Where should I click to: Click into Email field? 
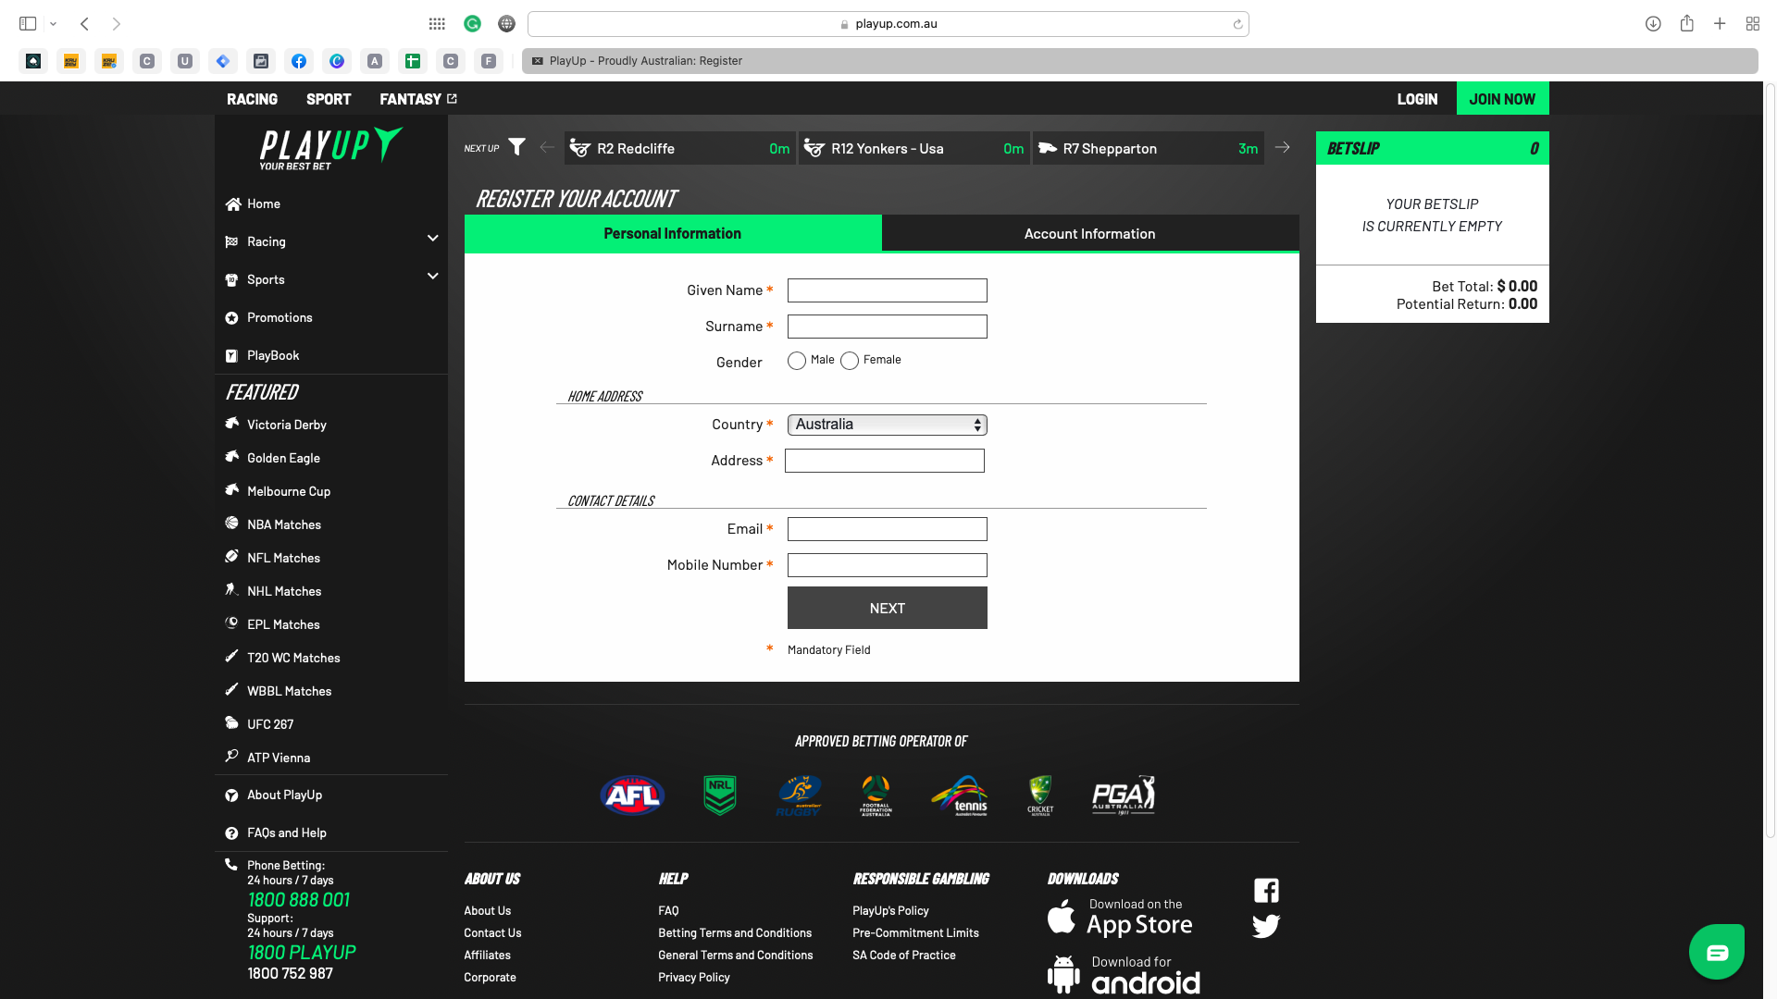(887, 529)
